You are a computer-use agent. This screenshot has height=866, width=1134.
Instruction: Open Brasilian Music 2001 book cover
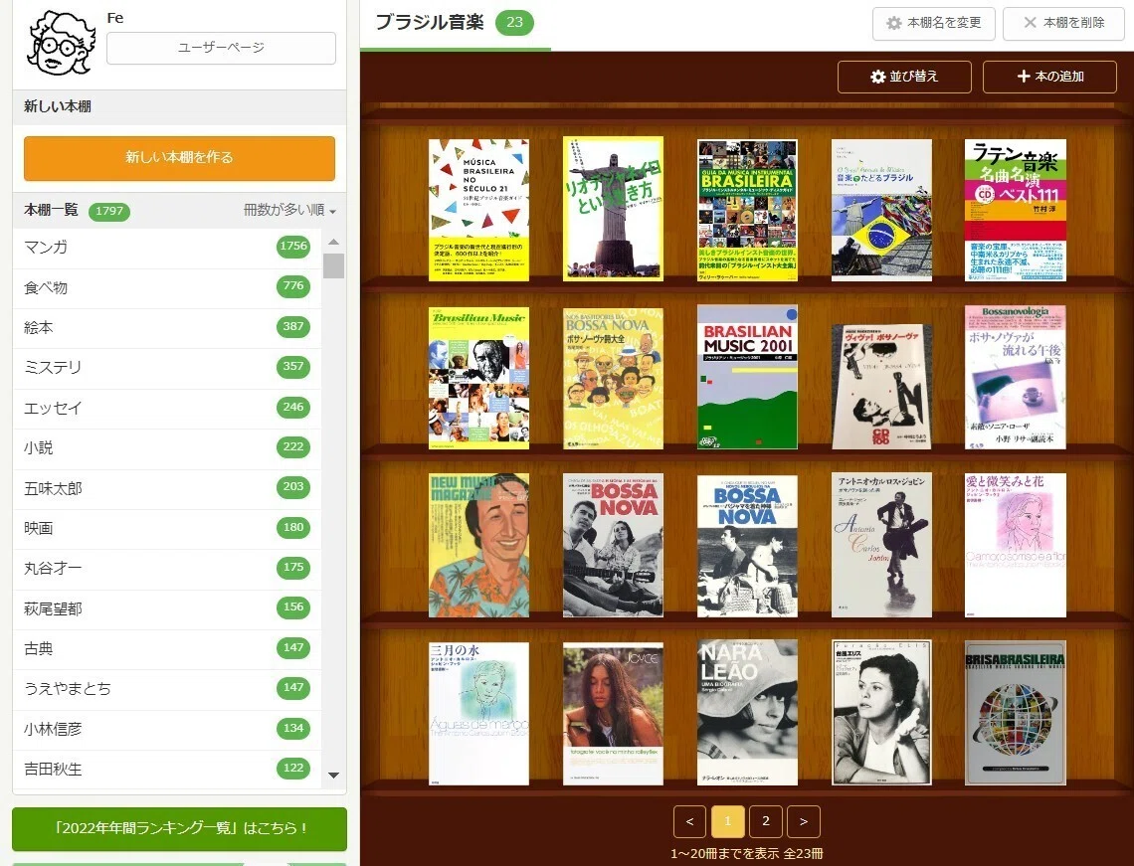[747, 377]
